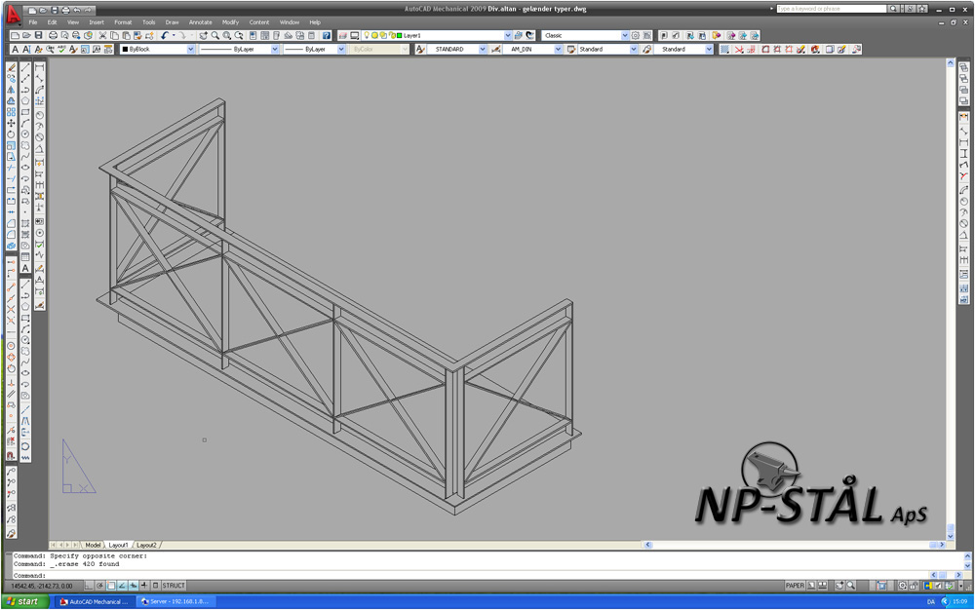Click the Multiline Text A icon

pyautogui.click(x=15, y=49)
